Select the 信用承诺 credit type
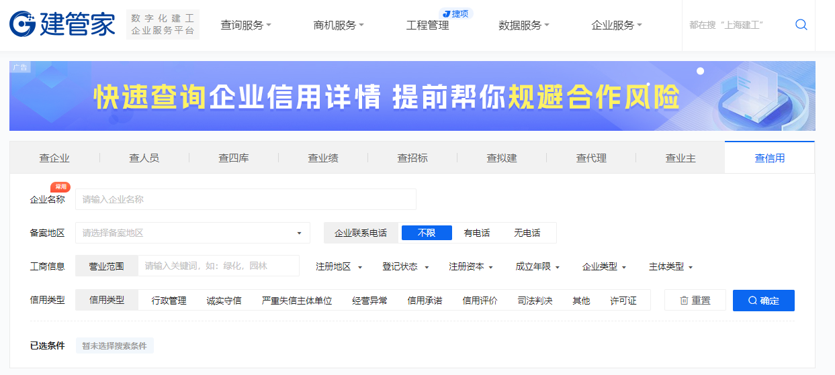 (425, 301)
